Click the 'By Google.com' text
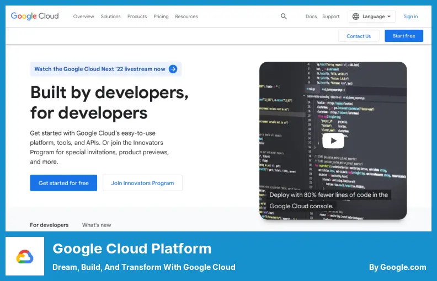This screenshot has width=437, height=281. pos(397,267)
